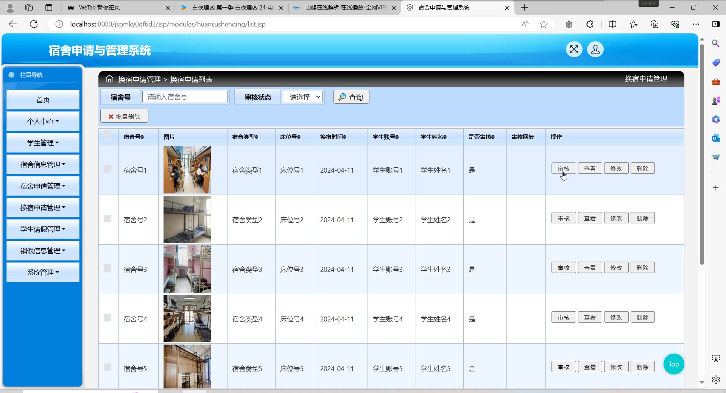The height and width of the screenshot is (393, 726).
Task: Expand 个人中心 sidebar menu
Action: click(43, 121)
